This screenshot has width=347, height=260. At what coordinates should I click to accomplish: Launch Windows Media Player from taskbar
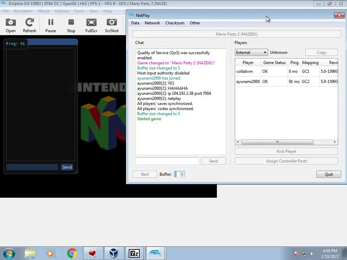(x=50, y=253)
